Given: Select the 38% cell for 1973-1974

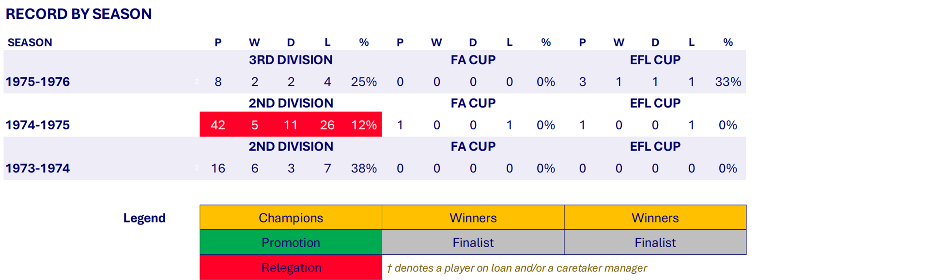Looking at the screenshot, I should click(364, 168).
